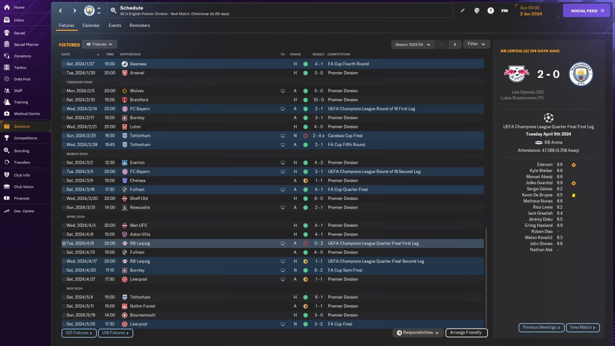This screenshot has width=615, height=346.
Task: Click the View Match button
Action: pos(583,328)
